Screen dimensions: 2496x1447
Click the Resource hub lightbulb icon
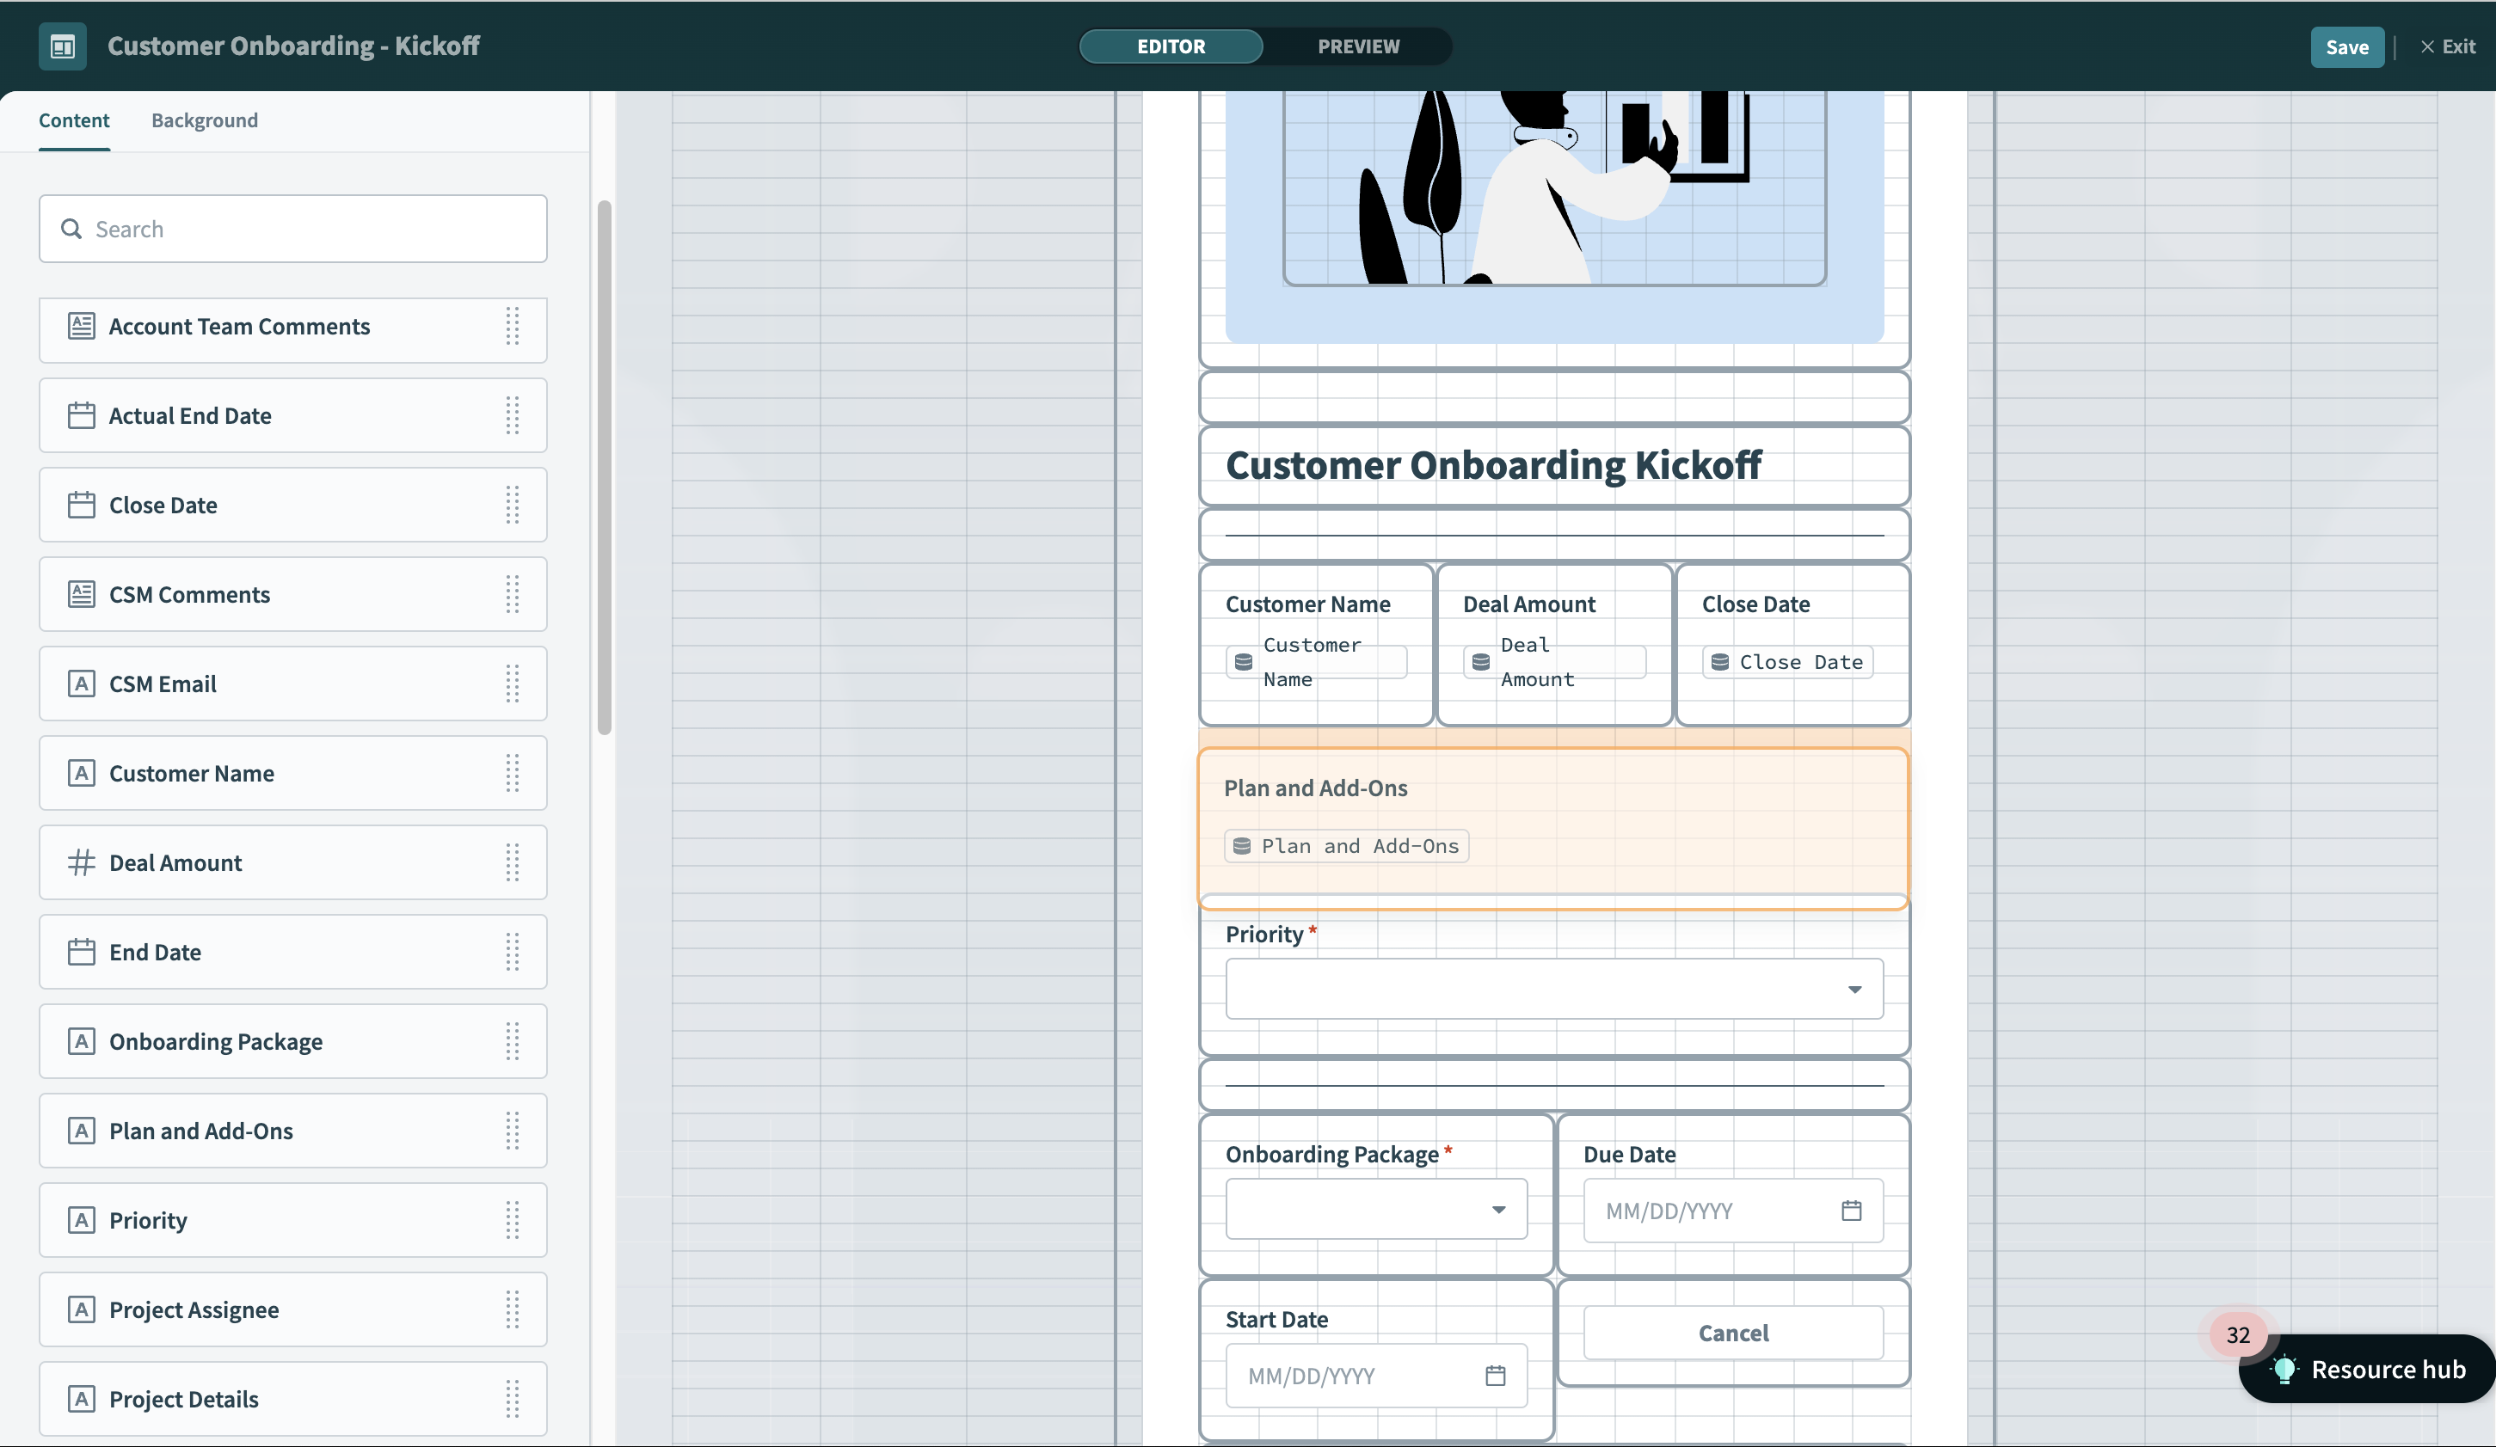2284,1370
